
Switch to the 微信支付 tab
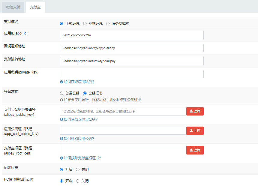pyautogui.click(x=13, y=7)
